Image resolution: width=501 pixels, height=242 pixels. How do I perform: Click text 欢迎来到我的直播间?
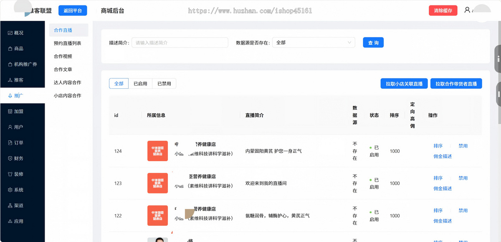tap(266, 183)
